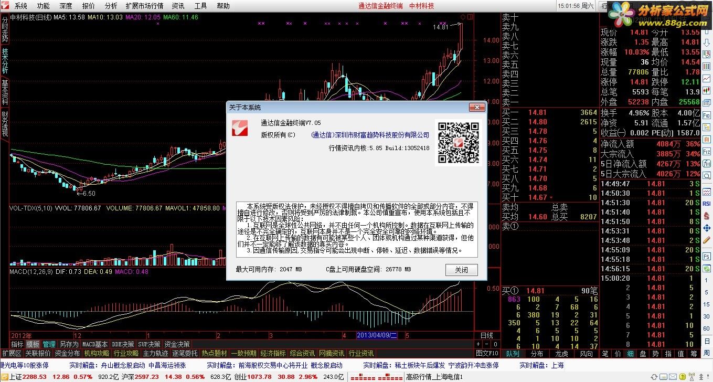Switch to 财务透视 side tab
Image resolution: width=713 pixels, height=382 pixels.
coord(5,124)
